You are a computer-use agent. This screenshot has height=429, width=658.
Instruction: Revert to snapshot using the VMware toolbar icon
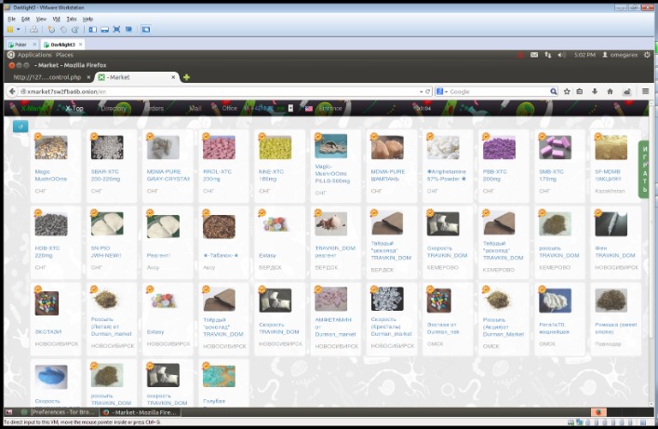(63, 30)
